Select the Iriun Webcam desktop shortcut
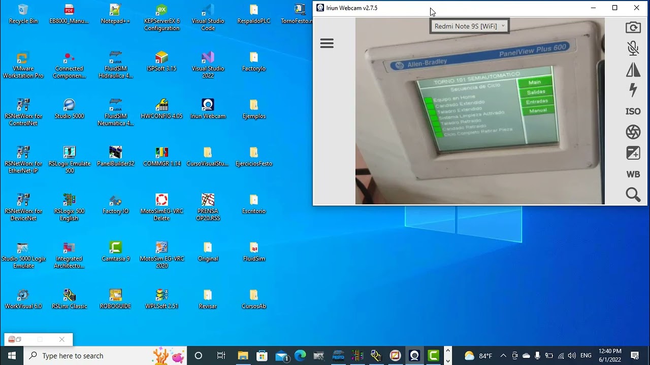This screenshot has height=365, width=650. [208, 109]
